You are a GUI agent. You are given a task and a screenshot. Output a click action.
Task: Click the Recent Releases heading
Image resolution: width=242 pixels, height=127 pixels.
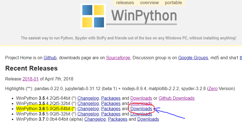31,68
